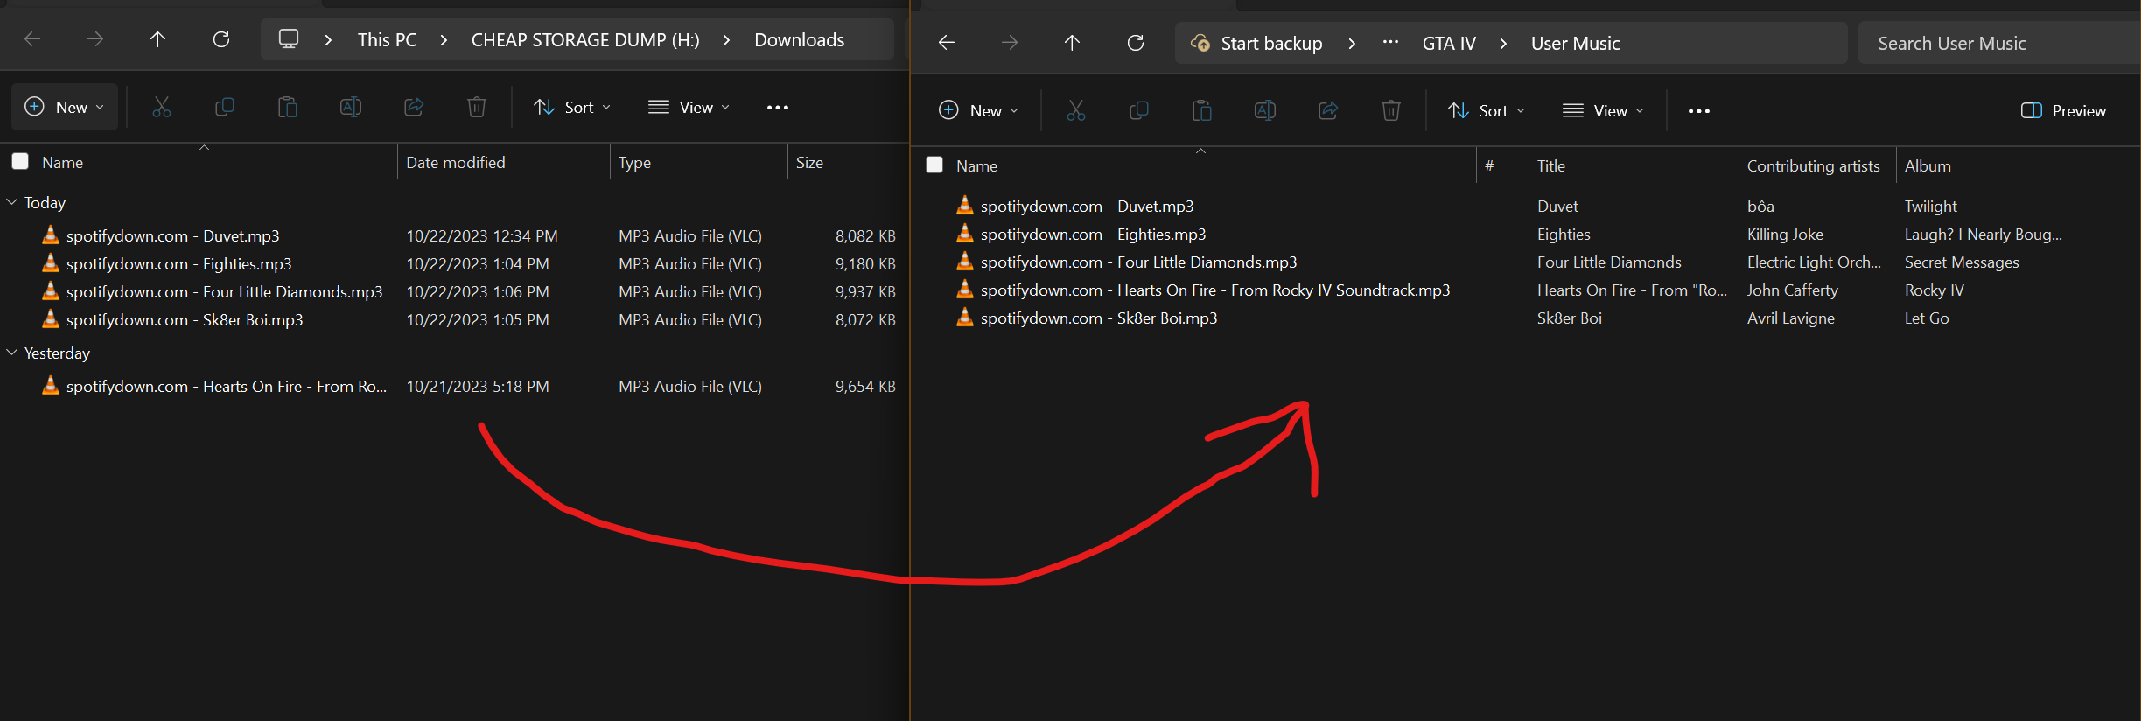Sort Downloads by Type column
This screenshot has height=721, width=2141.
point(698,162)
